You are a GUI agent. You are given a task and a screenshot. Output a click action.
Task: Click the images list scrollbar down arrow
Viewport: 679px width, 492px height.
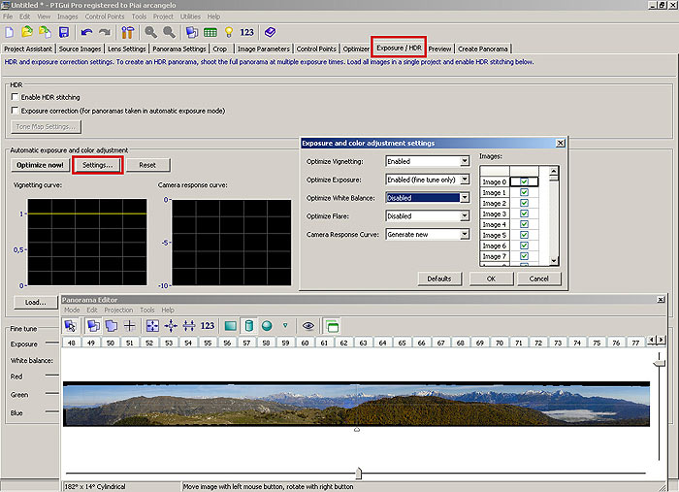click(x=554, y=261)
